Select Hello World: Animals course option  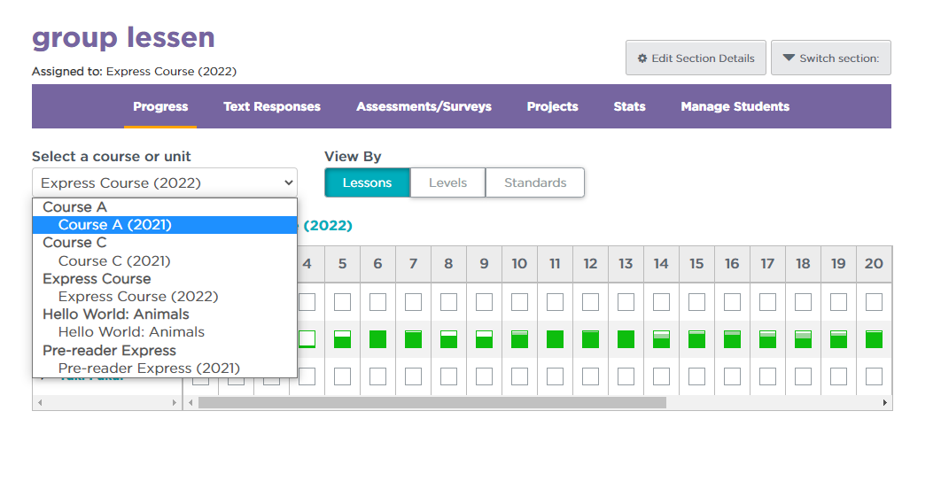tap(131, 332)
